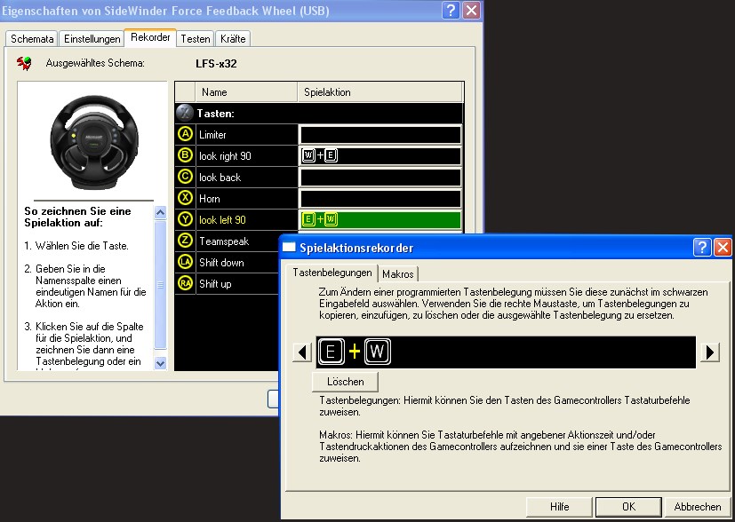Click the 'look back' name cell
This screenshot has height=522, width=735.
247,178
